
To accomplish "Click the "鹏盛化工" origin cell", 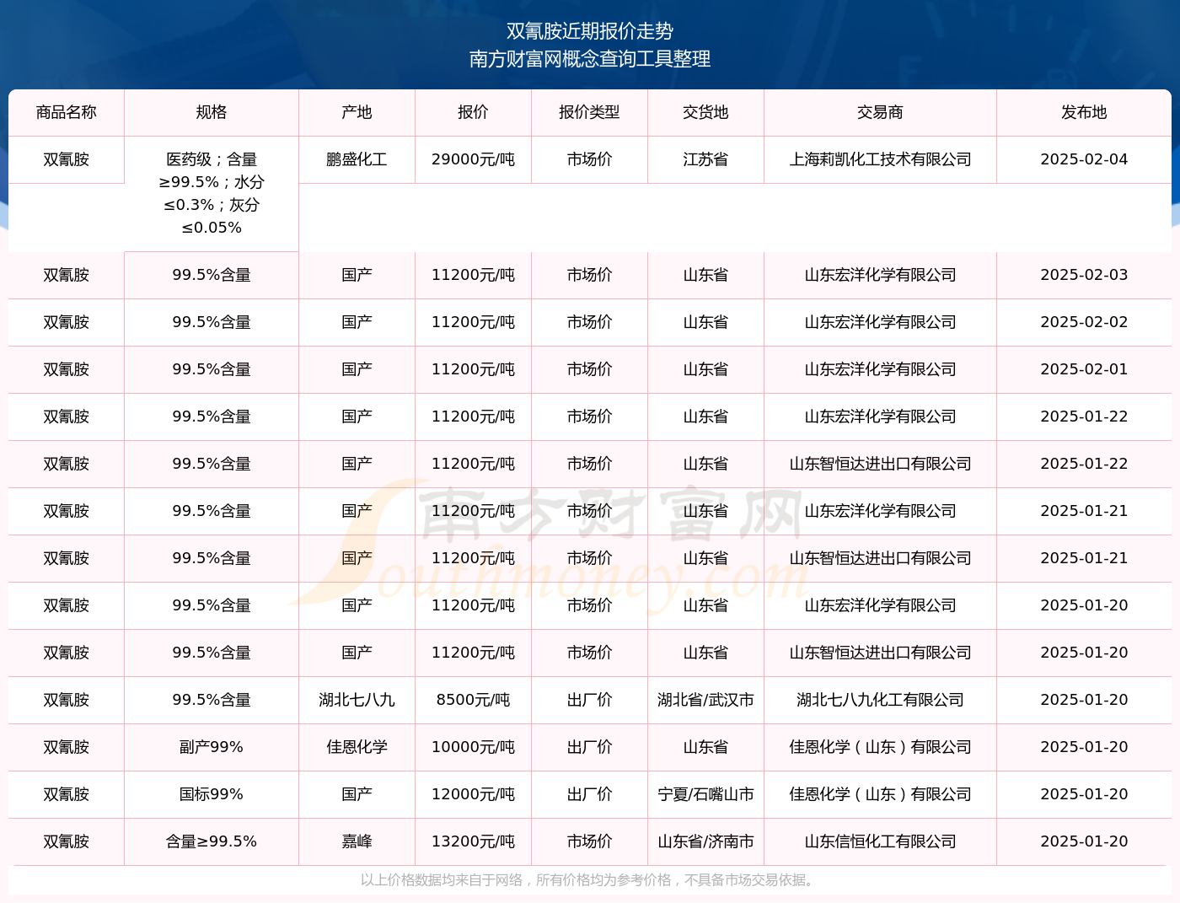I will coord(357,159).
